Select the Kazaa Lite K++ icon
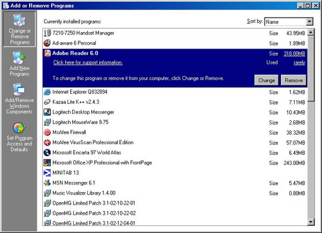This screenshot has width=322, height=233. click(x=47, y=102)
